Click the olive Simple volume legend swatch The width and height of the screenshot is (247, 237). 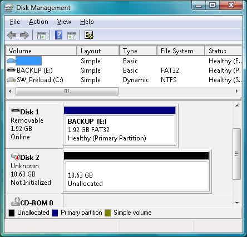tap(108, 213)
